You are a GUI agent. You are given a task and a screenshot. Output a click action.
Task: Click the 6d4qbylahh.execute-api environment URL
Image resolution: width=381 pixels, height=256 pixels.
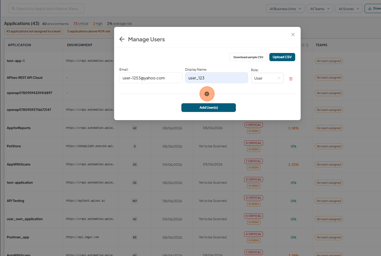coord(90,146)
